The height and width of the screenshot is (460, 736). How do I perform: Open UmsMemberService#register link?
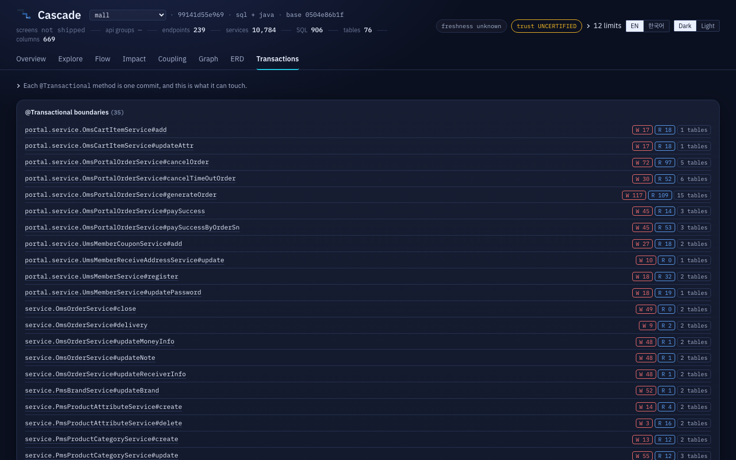pyautogui.click(x=102, y=277)
